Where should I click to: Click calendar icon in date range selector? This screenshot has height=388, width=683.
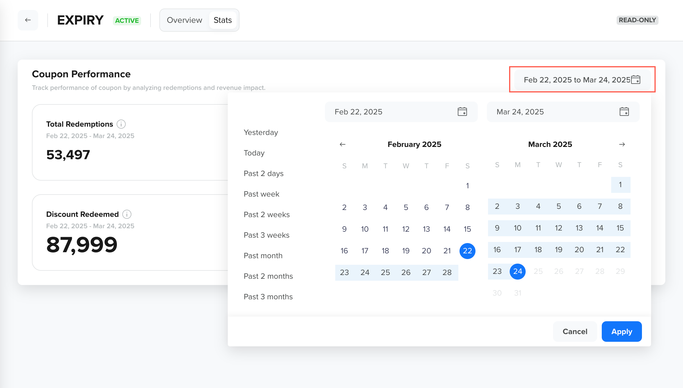pyautogui.click(x=636, y=80)
